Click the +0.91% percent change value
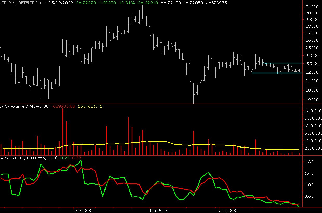This screenshot has width=322, height=213. point(126,3)
